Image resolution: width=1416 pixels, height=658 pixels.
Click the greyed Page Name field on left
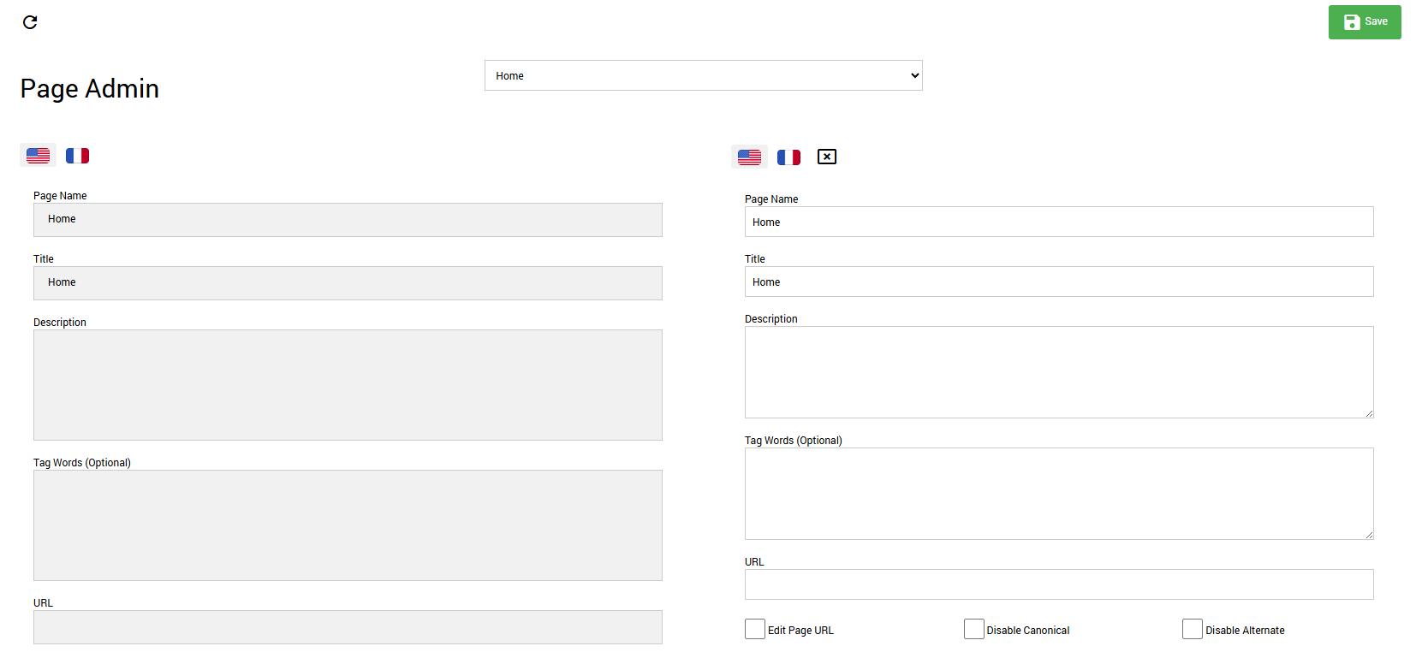click(348, 220)
